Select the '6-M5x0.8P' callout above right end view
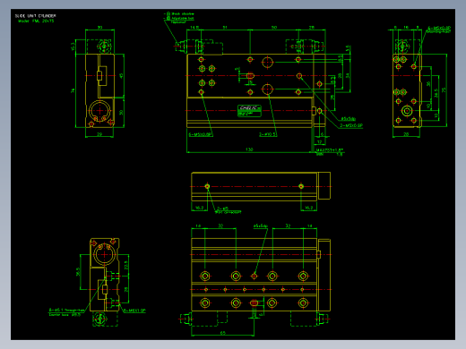Screen dimensions: 466x349 click(x=439, y=29)
